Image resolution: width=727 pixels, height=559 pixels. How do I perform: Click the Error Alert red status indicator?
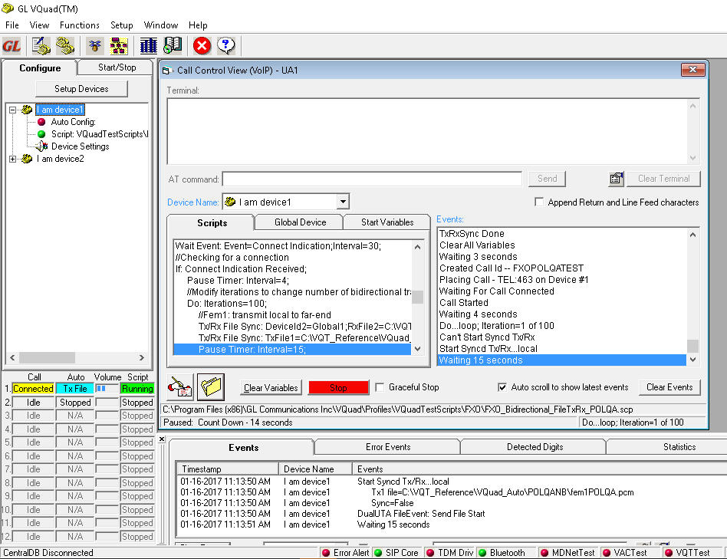(326, 553)
